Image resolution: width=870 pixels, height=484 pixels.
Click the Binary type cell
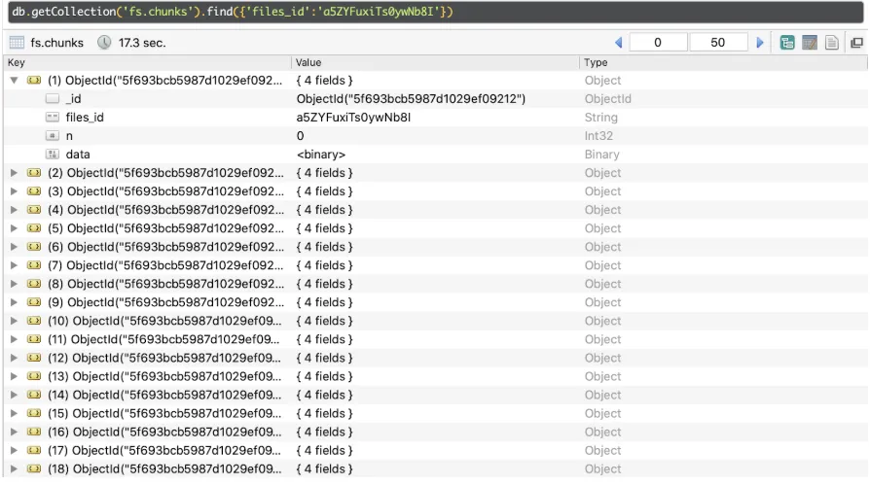coord(602,155)
